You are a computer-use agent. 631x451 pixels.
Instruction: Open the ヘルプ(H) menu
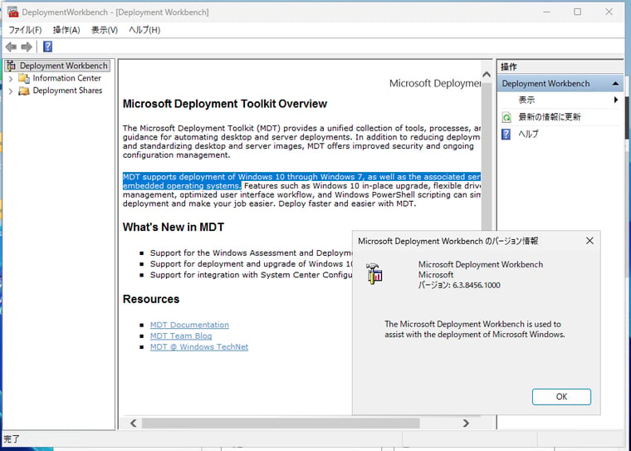click(x=144, y=30)
